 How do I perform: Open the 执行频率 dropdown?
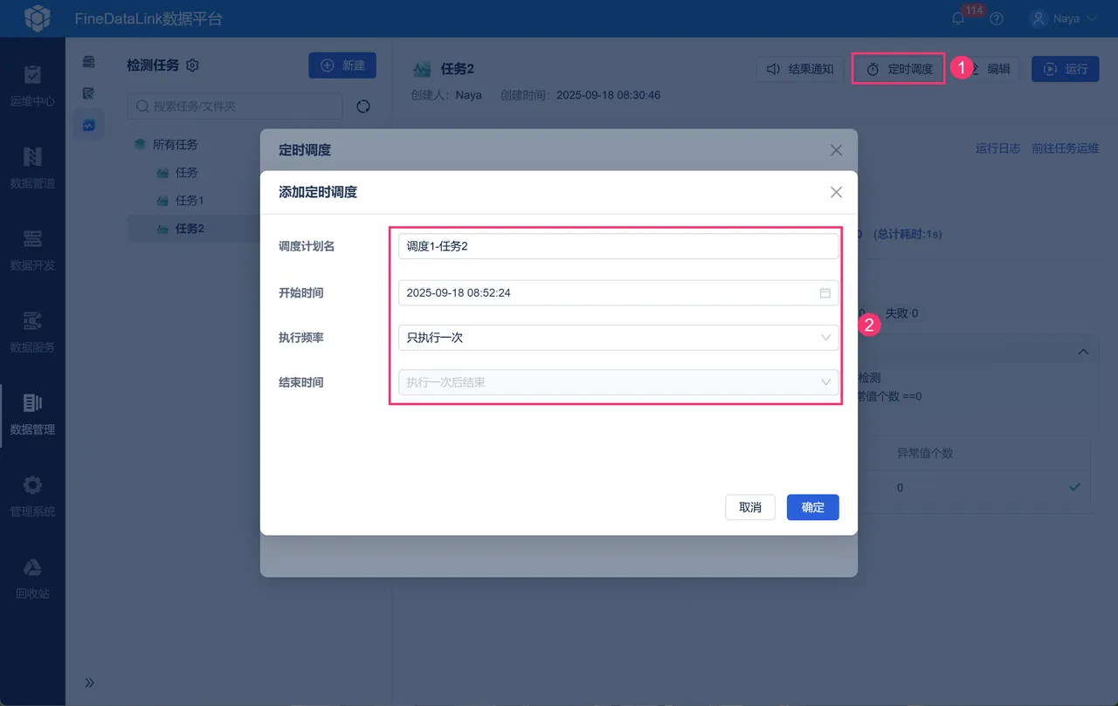click(618, 338)
